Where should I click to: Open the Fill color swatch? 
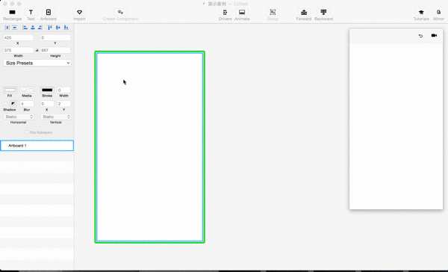(10, 90)
